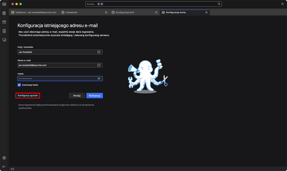
Task: Open the Mail space in the sidebar
Action: click(4, 4)
